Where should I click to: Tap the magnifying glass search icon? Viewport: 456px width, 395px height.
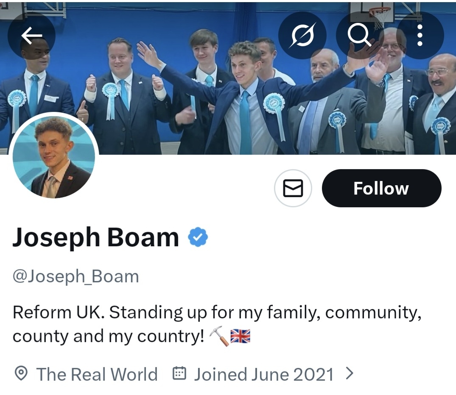coord(359,36)
